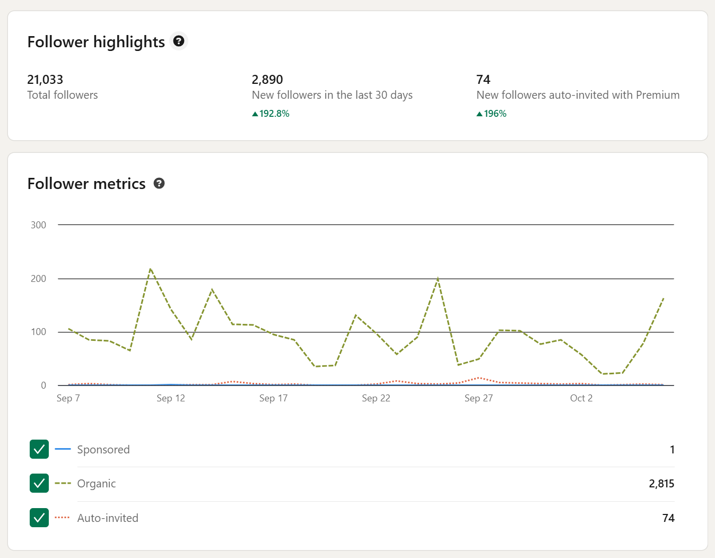This screenshot has width=715, height=558.
Task: Click the 192.8% increase indicator
Action: tap(271, 114)
